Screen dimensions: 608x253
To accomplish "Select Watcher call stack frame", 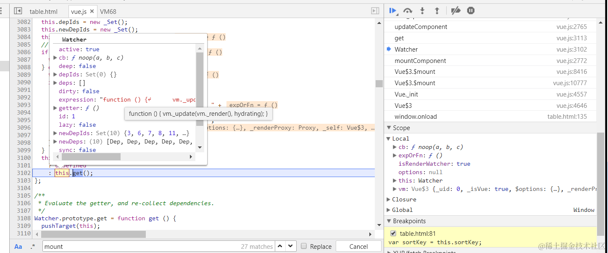I will [490, 50].
